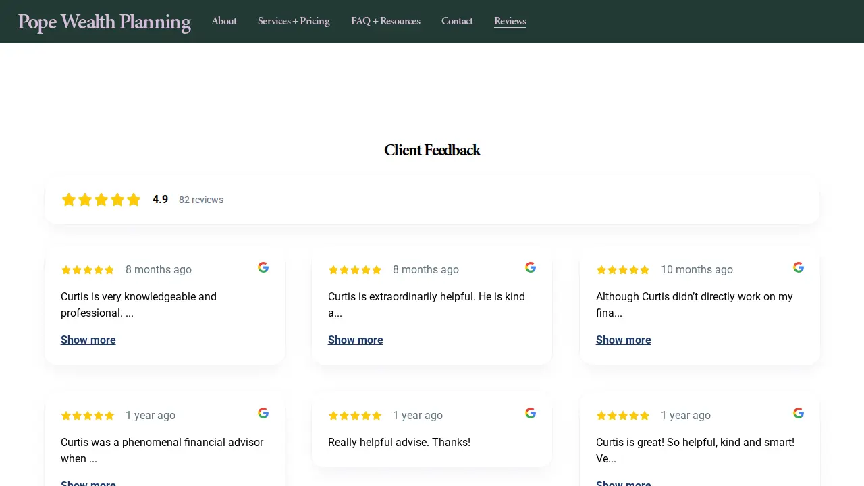Click Google icon on 10 months ago review
The image size is (864, 486).
(x=799, y=267)
